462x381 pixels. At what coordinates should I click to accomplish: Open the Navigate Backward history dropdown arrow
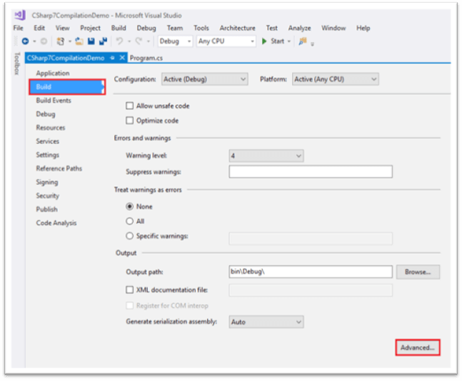pyautogui.click(x=34, y=41)
